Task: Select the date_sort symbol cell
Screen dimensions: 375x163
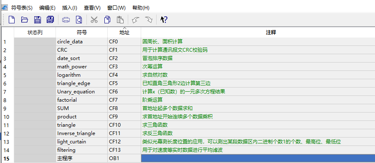Action: (81, 58)
